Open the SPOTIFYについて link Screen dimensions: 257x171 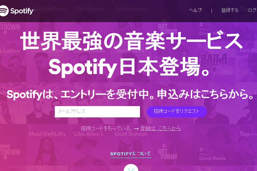[131, 154]
